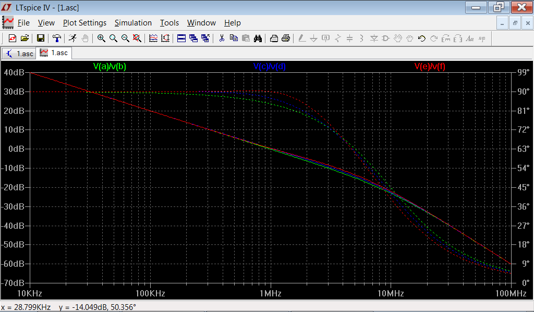The width and height of the screenshot is (534, 312).
Task: Switch to the schematic 1.asc tab
Action: pyautogui.click(x=20, y=53)
